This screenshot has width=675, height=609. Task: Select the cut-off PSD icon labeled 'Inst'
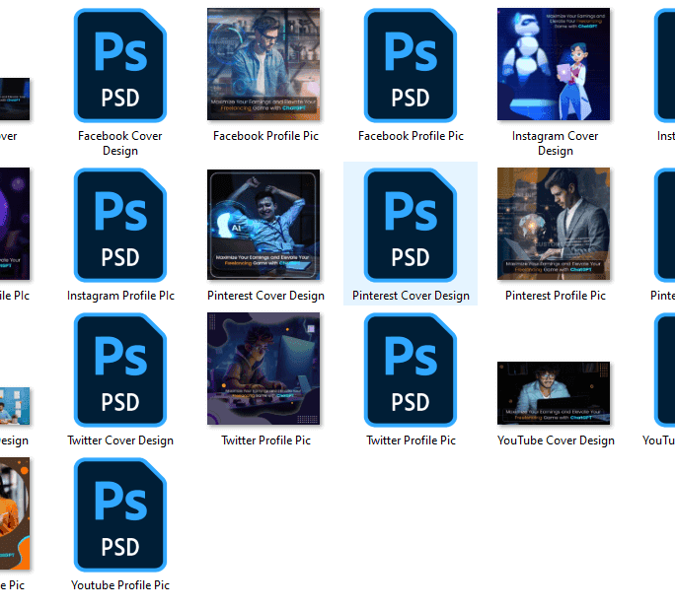tap(664, 65)
